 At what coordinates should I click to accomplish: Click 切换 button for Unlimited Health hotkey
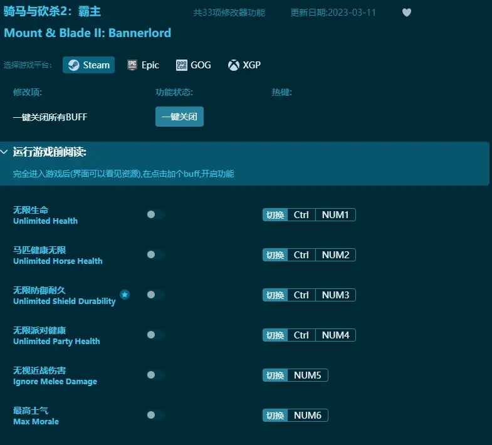(275, 215)
